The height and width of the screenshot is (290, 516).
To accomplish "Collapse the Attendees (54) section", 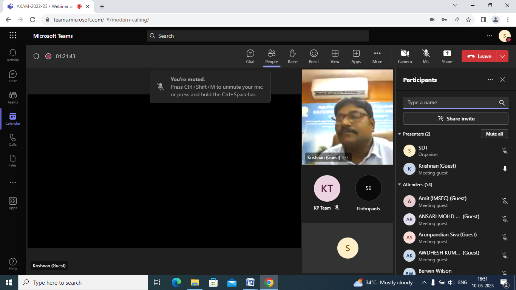I will [x=400, y=185].
